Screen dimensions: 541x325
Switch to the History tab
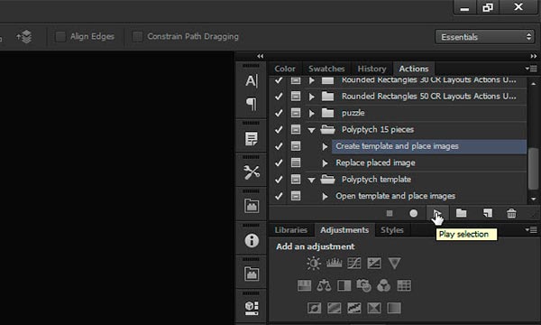coord(371,69)
